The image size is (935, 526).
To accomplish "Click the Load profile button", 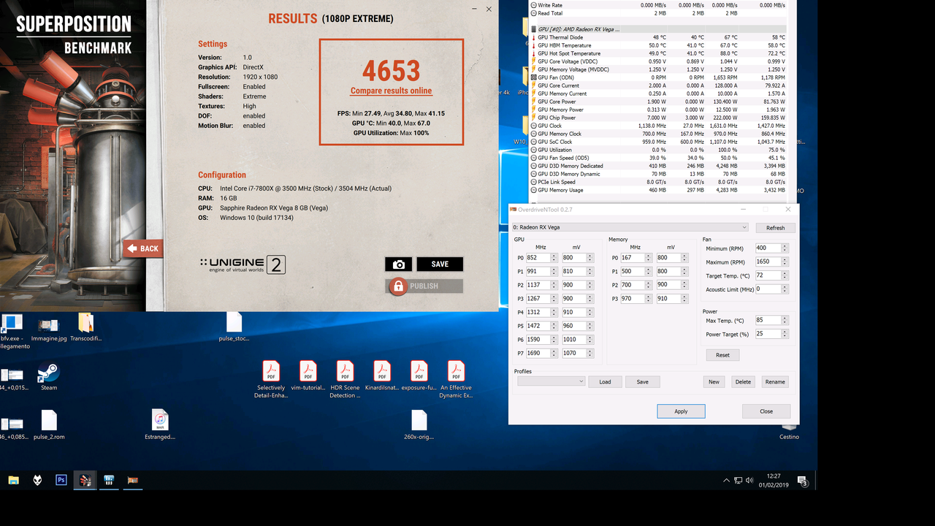I will click(605, 381).
